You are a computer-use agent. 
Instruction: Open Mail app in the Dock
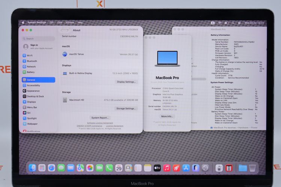[x=70, y=168]
